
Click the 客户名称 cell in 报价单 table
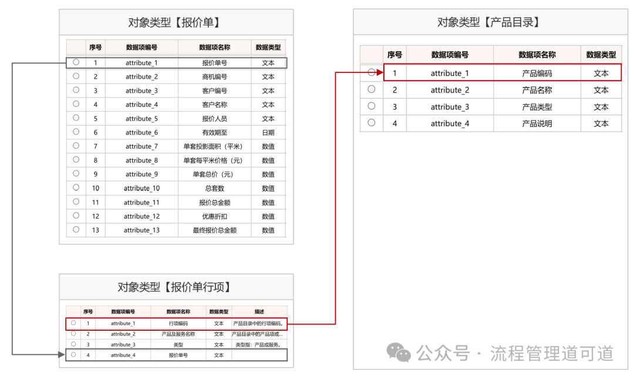(214, 105)
